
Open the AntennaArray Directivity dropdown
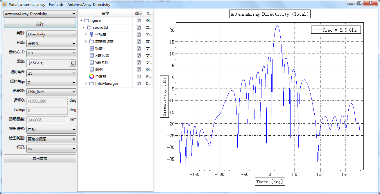pos(40,14)
